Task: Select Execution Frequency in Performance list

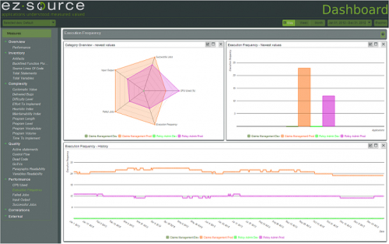Action: [x=27, y=190]
